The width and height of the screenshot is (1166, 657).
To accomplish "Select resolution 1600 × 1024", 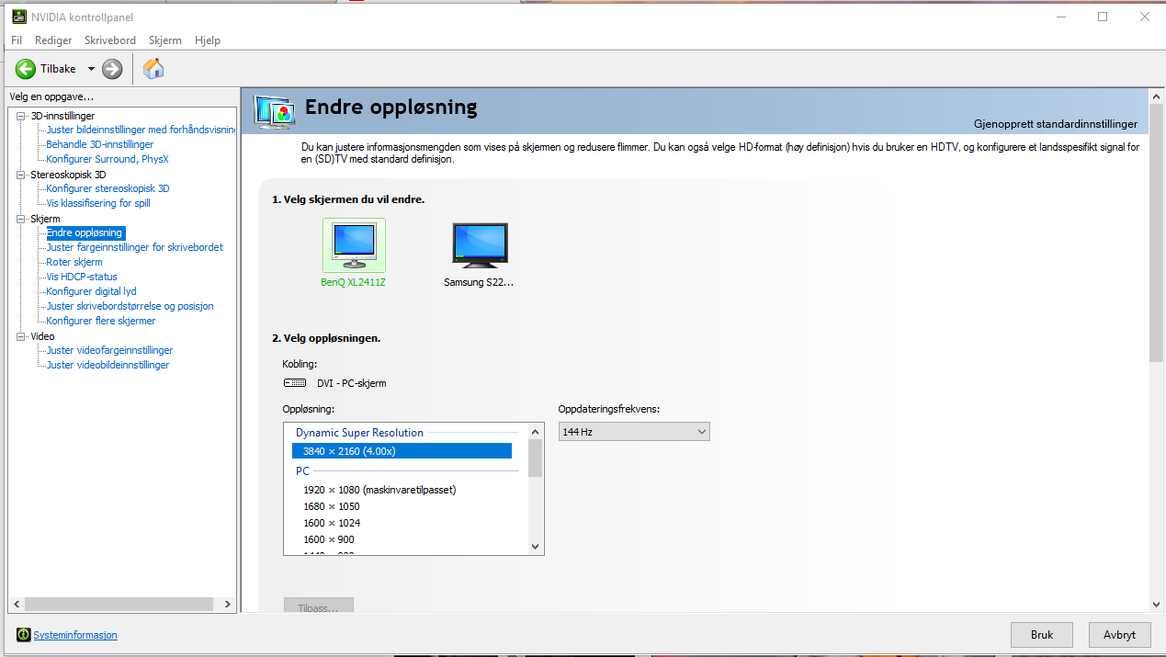I will coord(332,523).
